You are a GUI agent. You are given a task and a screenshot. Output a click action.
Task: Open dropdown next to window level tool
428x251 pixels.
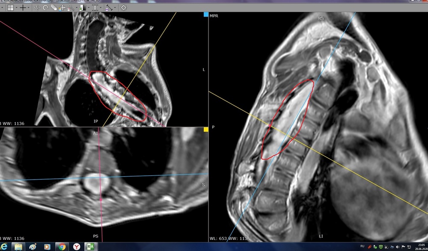pyautogui.click(x=88, y=8)
